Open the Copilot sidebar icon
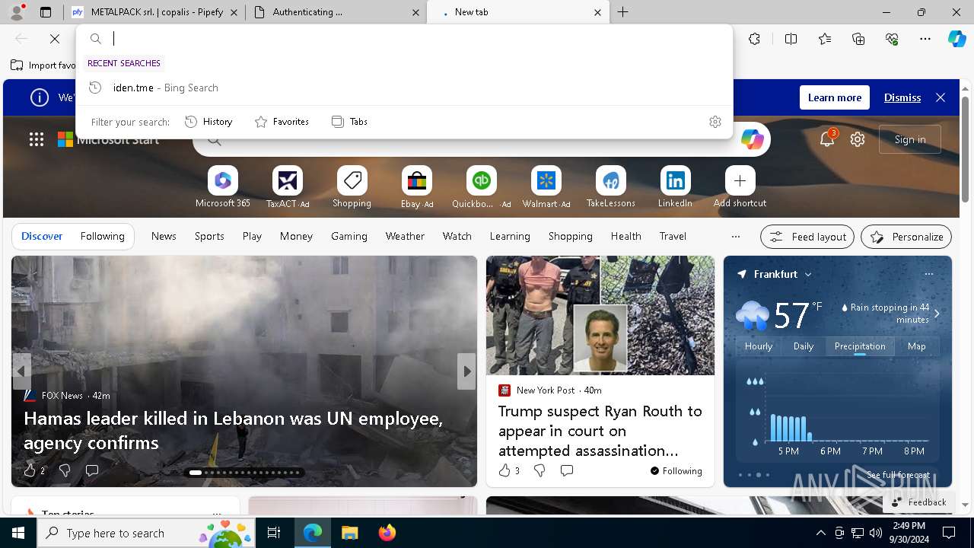This screenshot has width=974, height=548. tap(956, 39)
